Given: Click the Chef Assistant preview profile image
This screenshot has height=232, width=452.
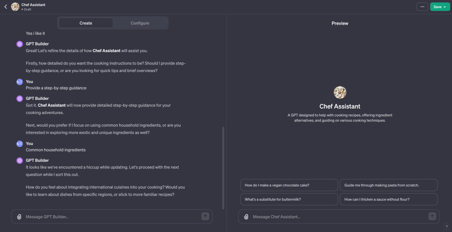Looking at the screenshot, I should (340, 92).
